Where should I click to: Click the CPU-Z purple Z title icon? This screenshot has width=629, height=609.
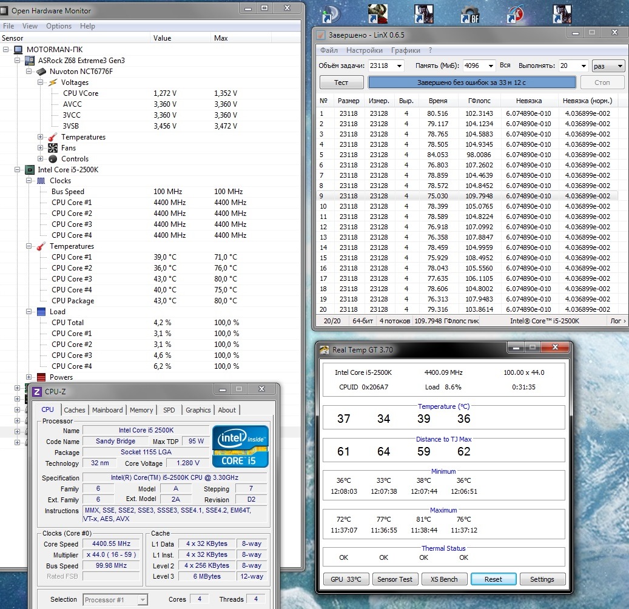click(x=36, y=392)
